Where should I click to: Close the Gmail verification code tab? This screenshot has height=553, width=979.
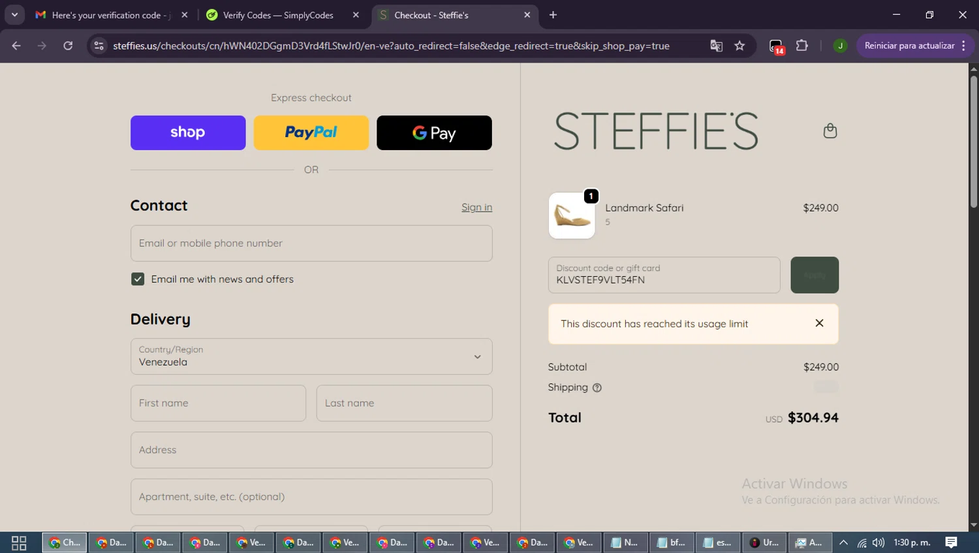185,15
